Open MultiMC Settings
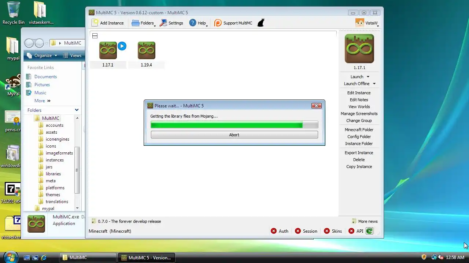The image size is (469, 263). [x=171, y=23]
